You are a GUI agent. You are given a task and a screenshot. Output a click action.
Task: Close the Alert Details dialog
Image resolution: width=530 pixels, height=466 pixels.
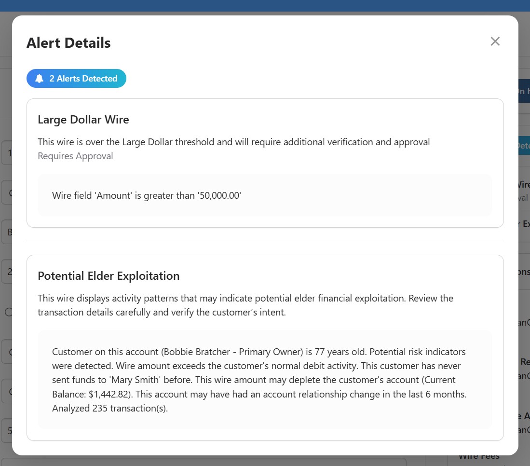tap(495, 41)
